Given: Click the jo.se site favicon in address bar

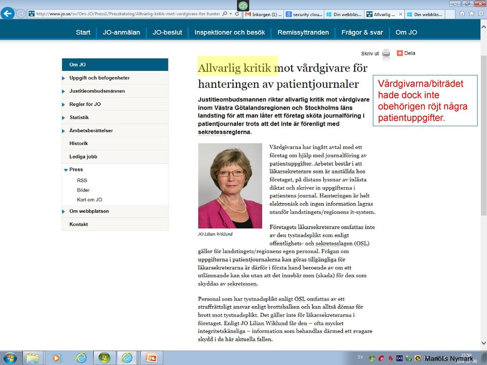Looking at the screenshot, I should pos(31,14).
